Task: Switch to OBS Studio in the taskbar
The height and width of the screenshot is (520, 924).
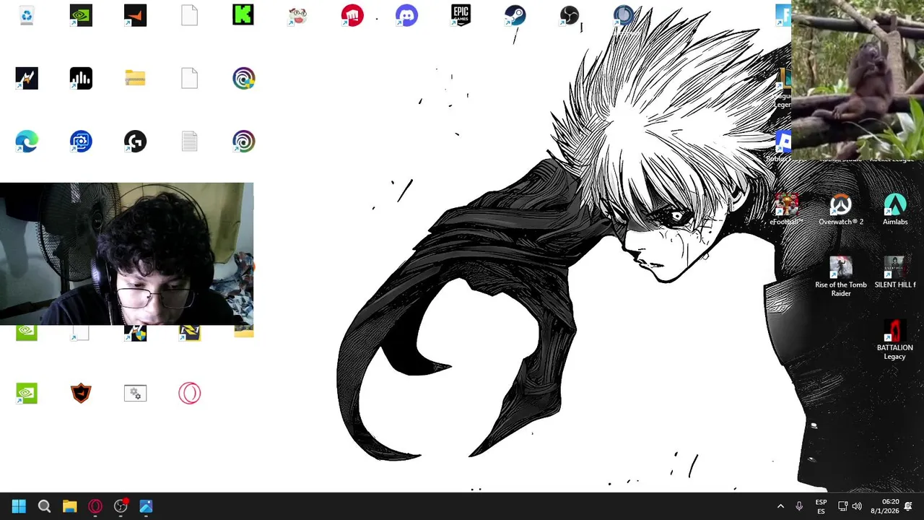Action: point(121,506)
